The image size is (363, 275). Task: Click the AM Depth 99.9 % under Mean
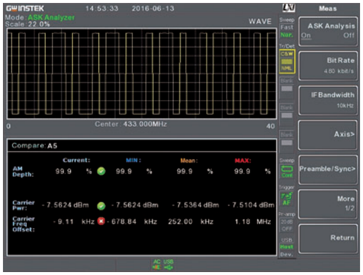[x=194, y=171]
